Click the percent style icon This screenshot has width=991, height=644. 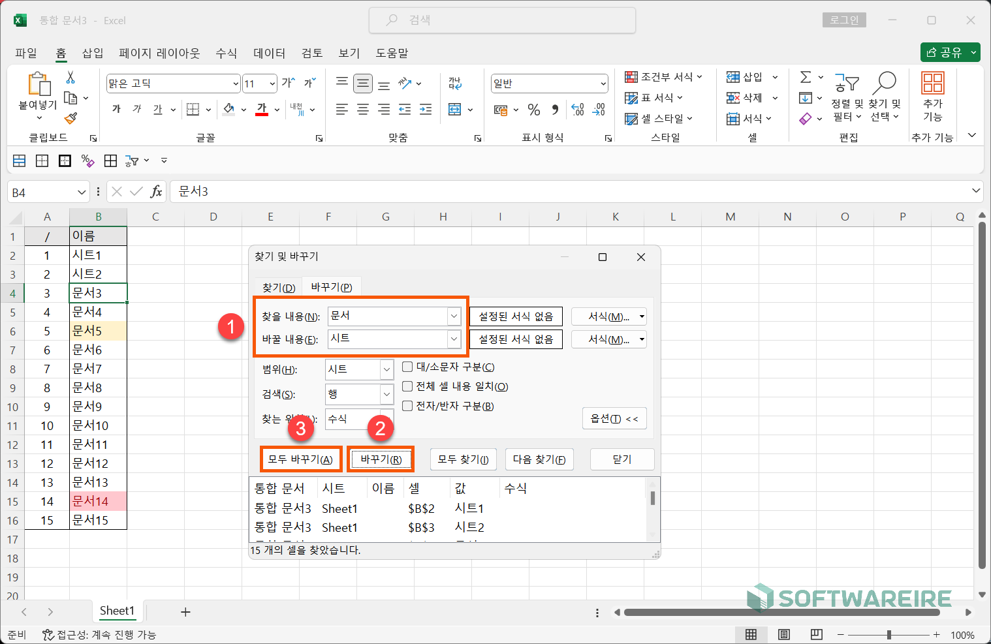(534, 110)
